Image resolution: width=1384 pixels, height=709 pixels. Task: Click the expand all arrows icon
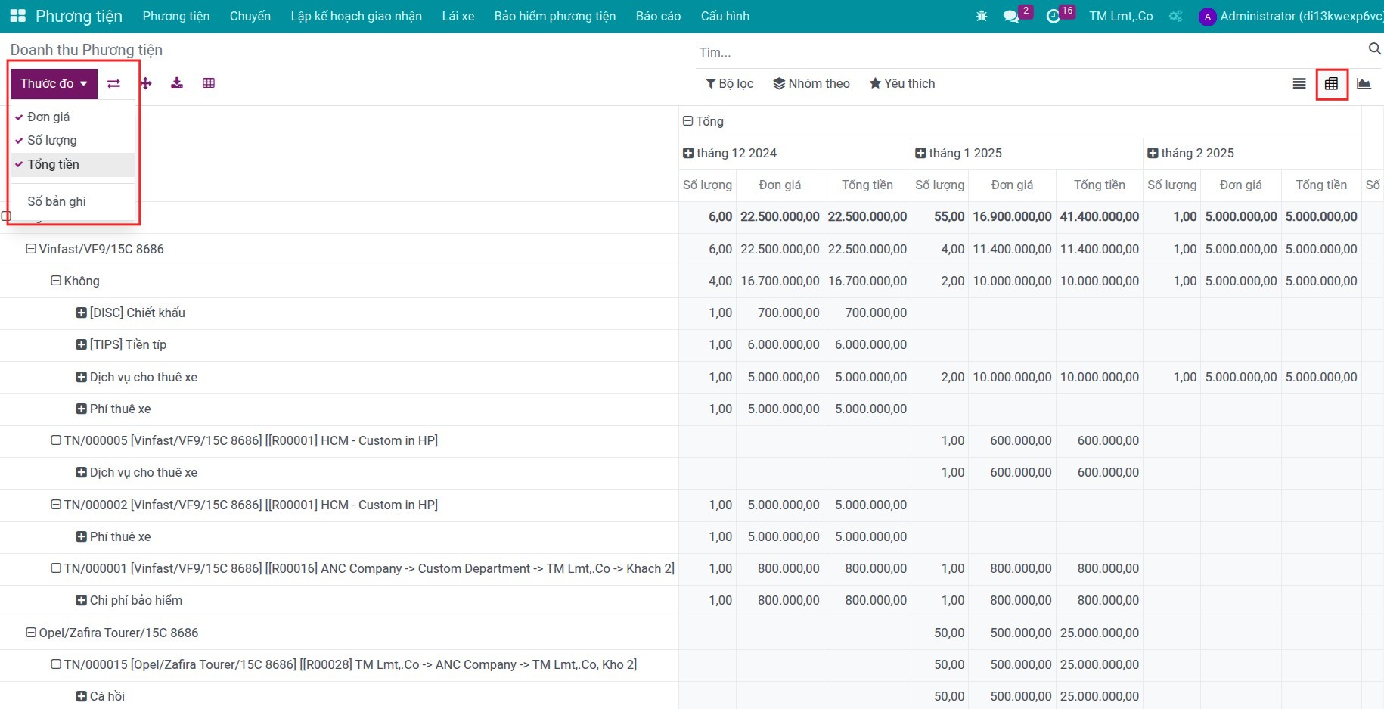[x=146, y=83]
